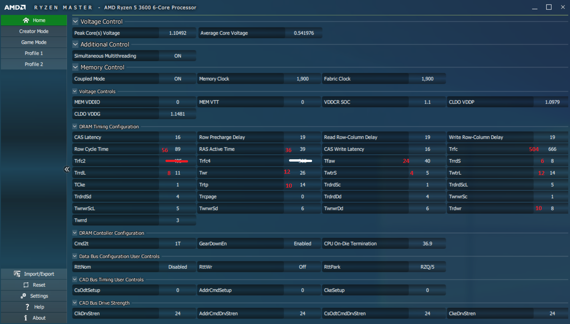570x324 pixels.
Task: Open Creator Mode profile
Action: (34, 31)
